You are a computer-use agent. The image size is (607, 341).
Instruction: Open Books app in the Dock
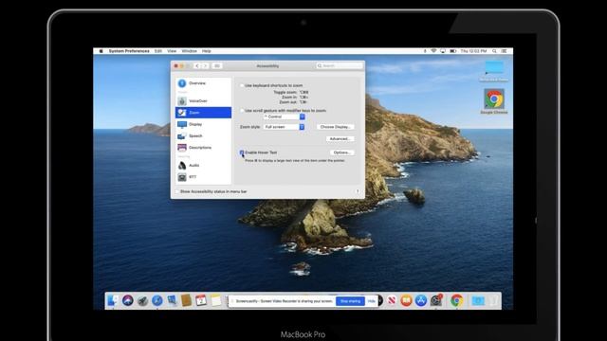coord(406,300)
